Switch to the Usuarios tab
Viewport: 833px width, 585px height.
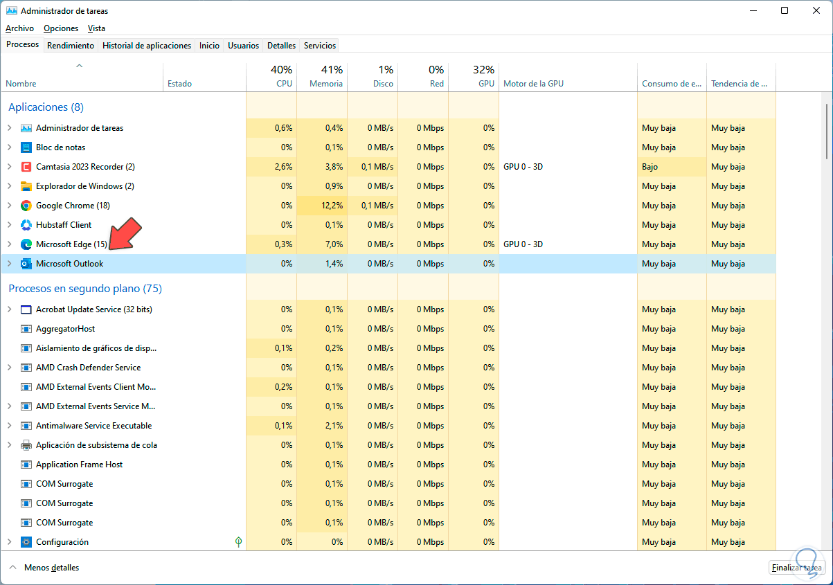tap(243, 46)
